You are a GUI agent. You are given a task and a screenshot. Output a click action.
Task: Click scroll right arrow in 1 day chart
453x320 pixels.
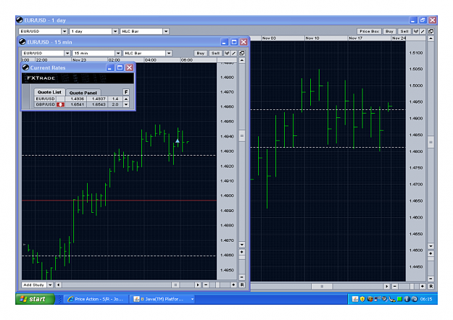[386, 286]
